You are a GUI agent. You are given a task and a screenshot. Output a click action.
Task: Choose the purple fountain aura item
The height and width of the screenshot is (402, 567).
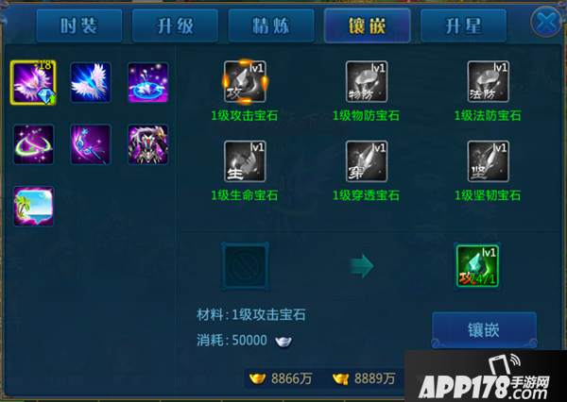[x=147, y=82]
